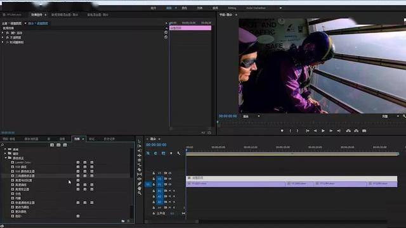Go to In point button
This screenshot has height=228, width=406.
point(307,131)
